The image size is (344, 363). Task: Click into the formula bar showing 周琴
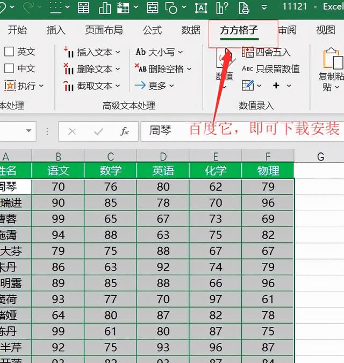coord(242,131)
